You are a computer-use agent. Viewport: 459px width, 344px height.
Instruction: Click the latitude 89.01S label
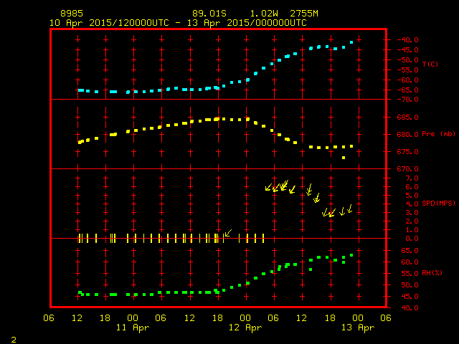coord(209,14)
